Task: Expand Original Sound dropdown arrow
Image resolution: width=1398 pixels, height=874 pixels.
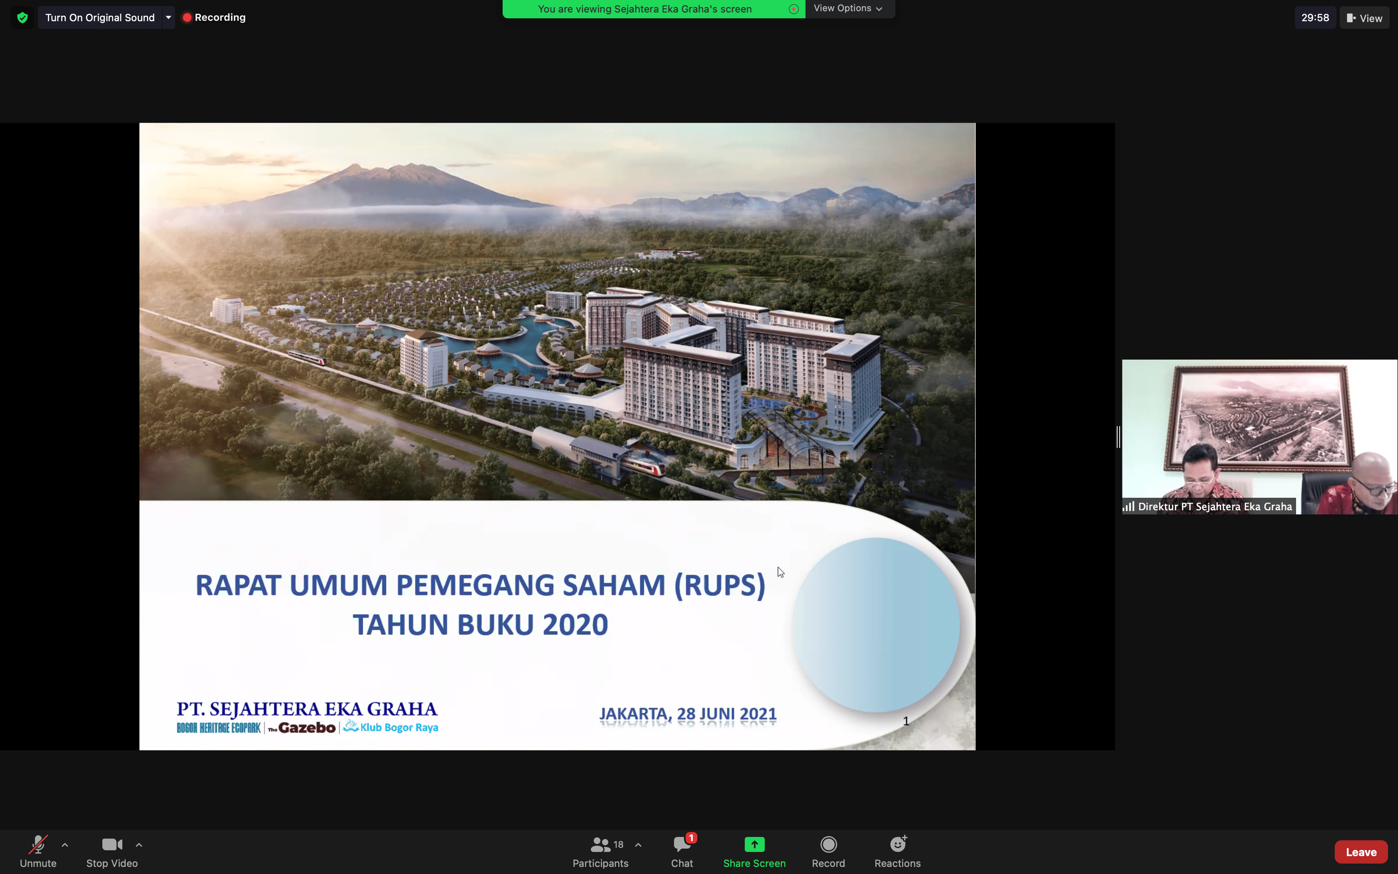Action: tap(168, 17)
